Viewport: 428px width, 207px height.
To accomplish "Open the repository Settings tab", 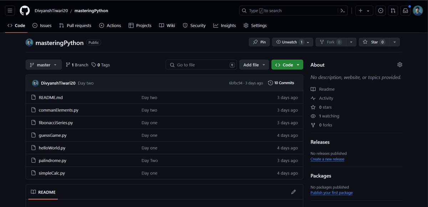I will tap(255, 26).
